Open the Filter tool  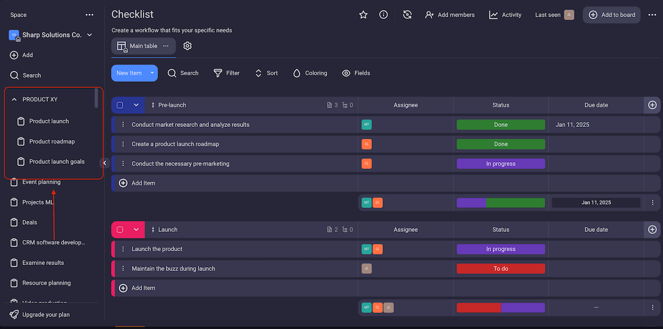point(227,73)
